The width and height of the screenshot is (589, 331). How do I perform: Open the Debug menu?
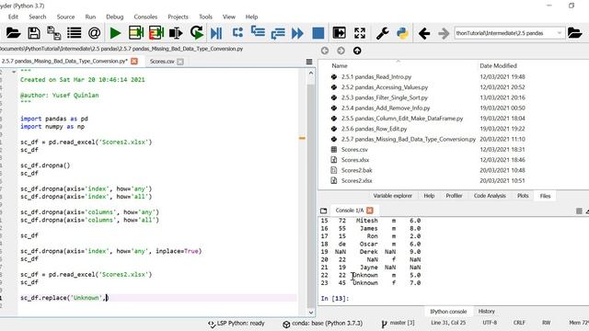(x=114, y=17)
